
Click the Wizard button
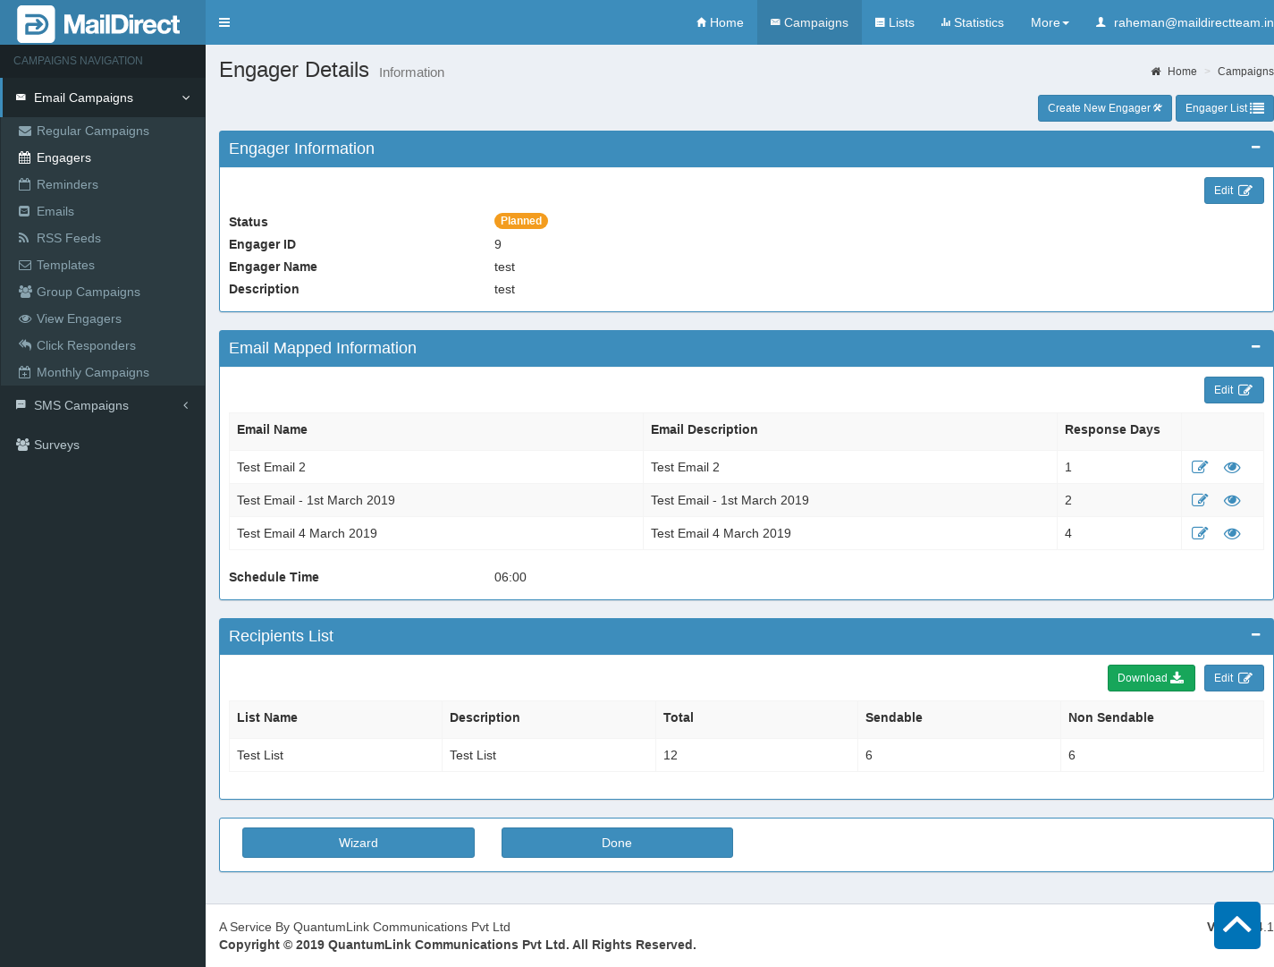[x=359, y=843]
